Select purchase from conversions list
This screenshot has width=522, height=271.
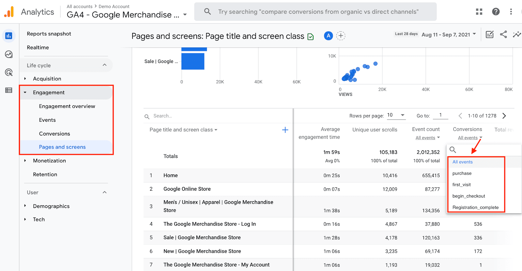pos(462,173)
